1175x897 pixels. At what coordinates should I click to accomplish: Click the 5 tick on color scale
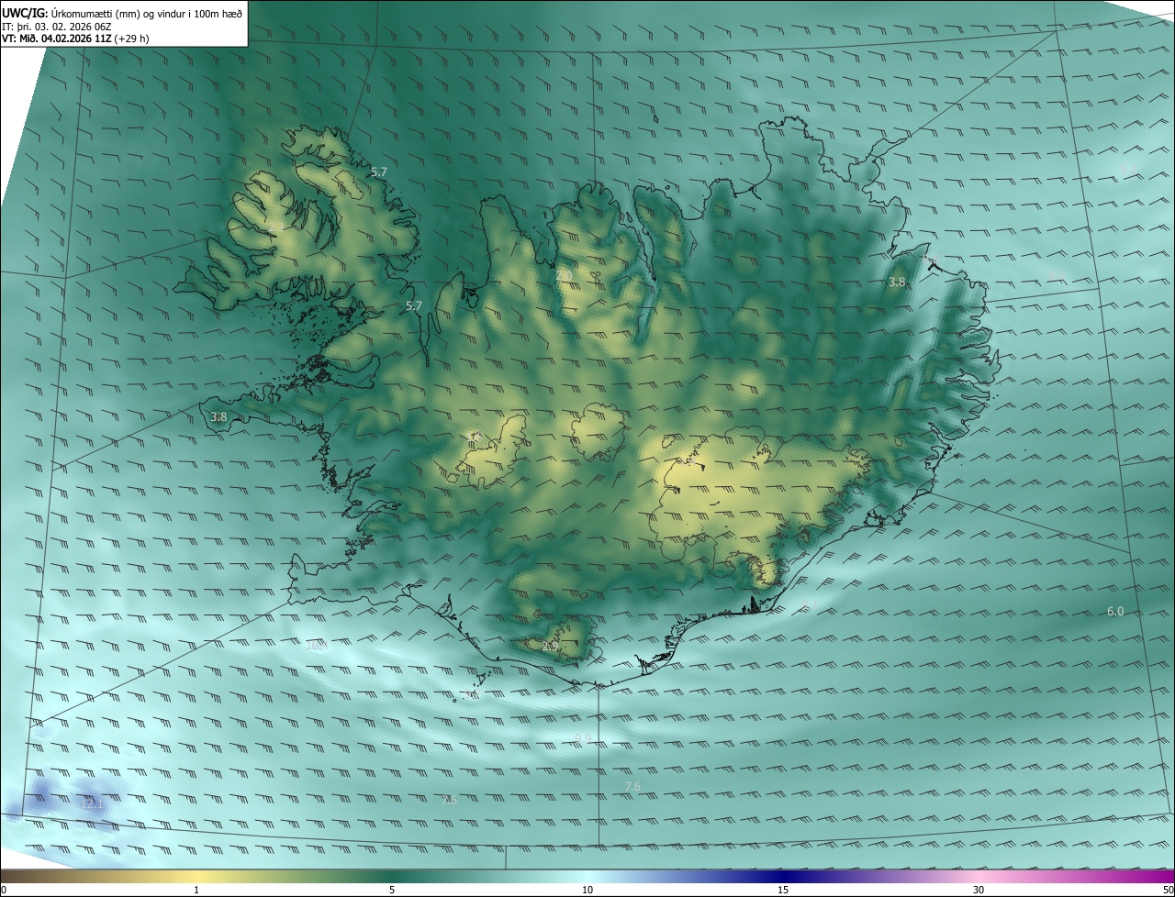pos(392,891)
